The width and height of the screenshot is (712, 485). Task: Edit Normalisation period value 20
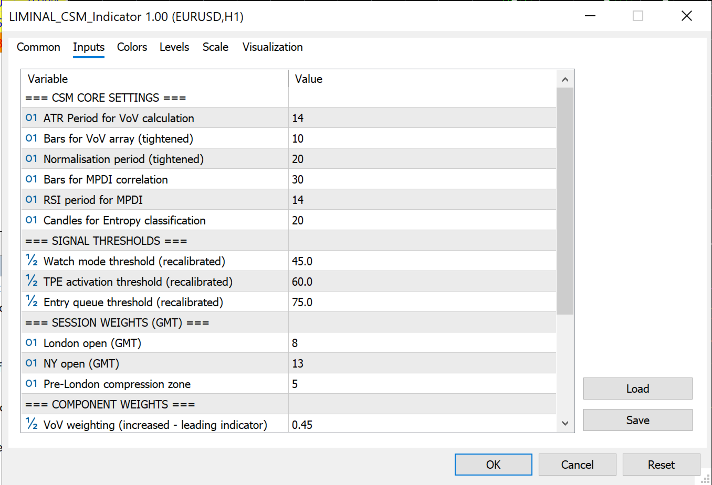click(422, 159)
